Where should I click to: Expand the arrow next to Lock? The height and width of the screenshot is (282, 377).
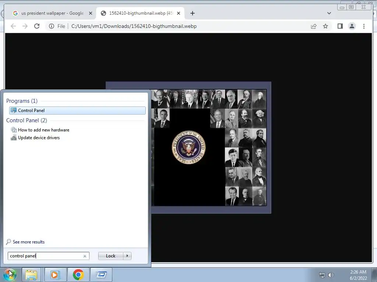127,256
